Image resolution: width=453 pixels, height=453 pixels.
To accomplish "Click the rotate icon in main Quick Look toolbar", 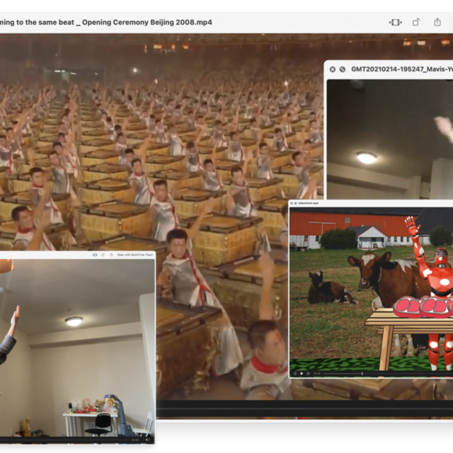I will [416, 22].
